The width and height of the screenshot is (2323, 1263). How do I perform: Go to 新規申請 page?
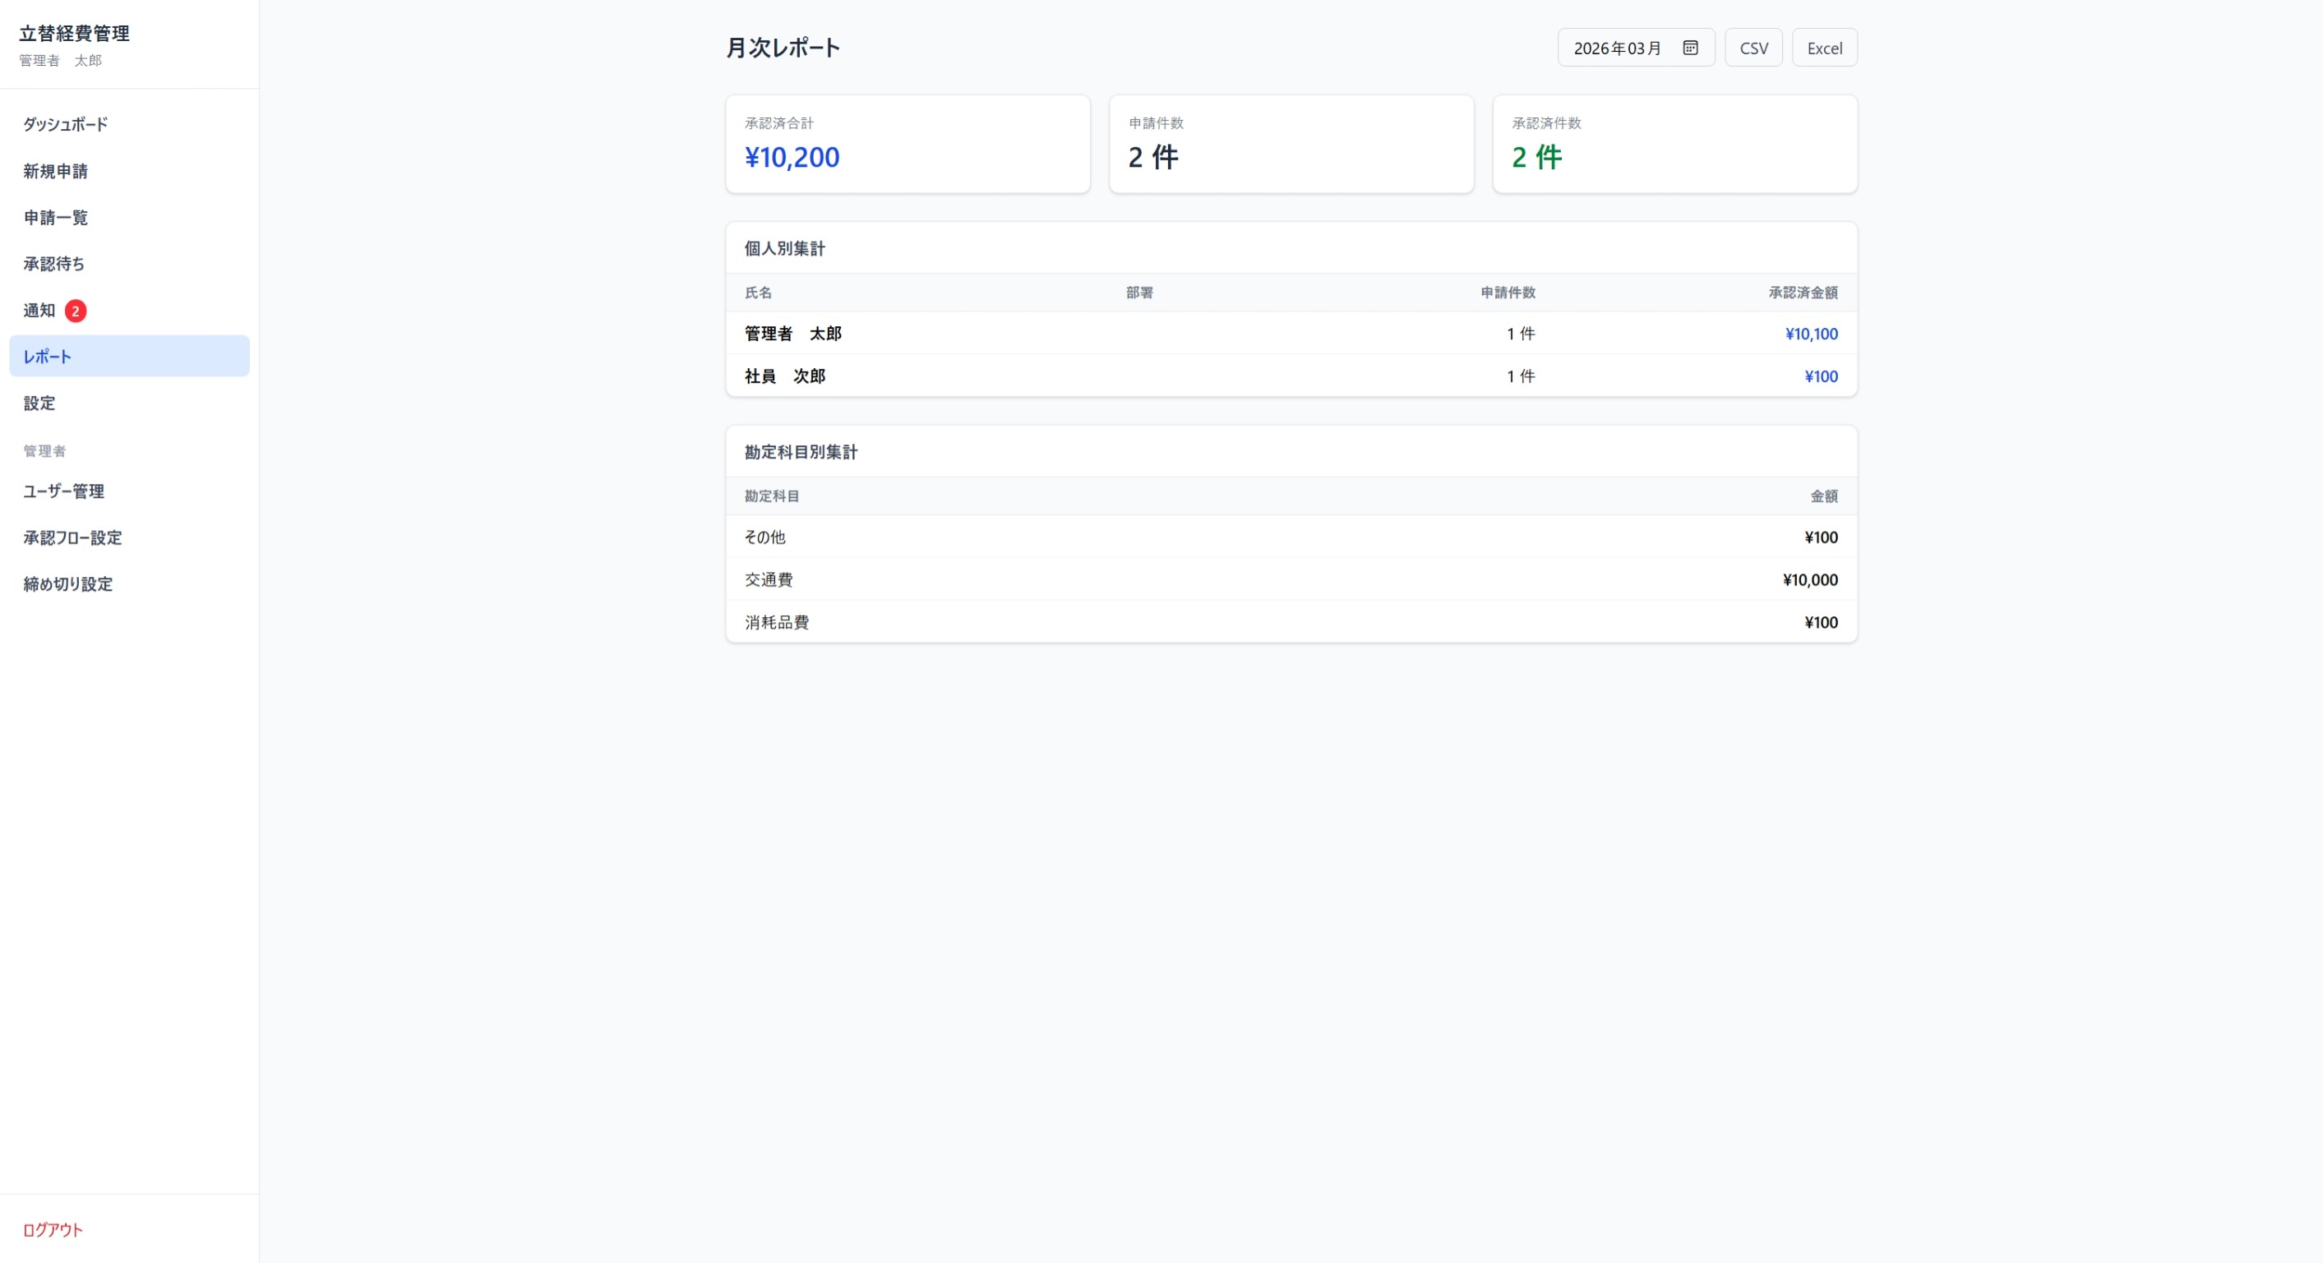56,171
